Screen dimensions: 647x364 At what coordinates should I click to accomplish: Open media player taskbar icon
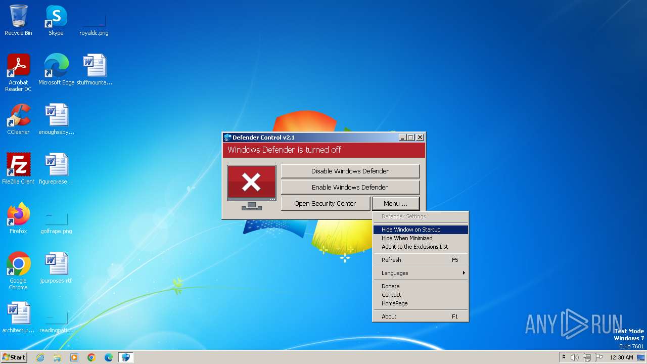pyautogui.click(x=74, y=357)
